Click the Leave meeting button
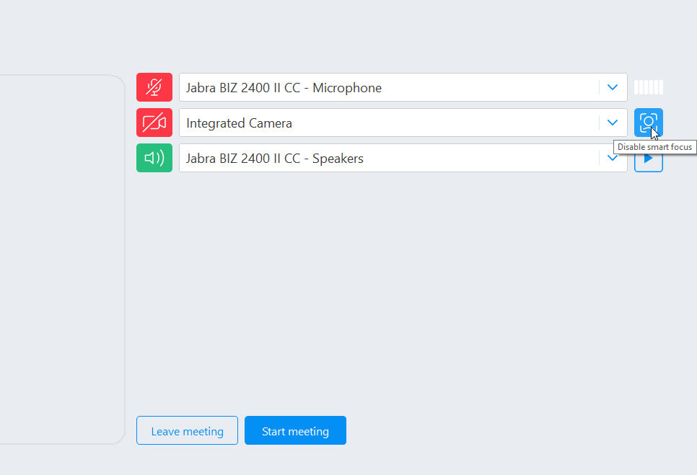The image size is (697, 475). pyautogui.click(x=187, y=430)
